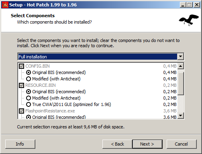The image size is (202, 154).
Task: Close the Hot Patch setup window
Action: coord(197,5)
